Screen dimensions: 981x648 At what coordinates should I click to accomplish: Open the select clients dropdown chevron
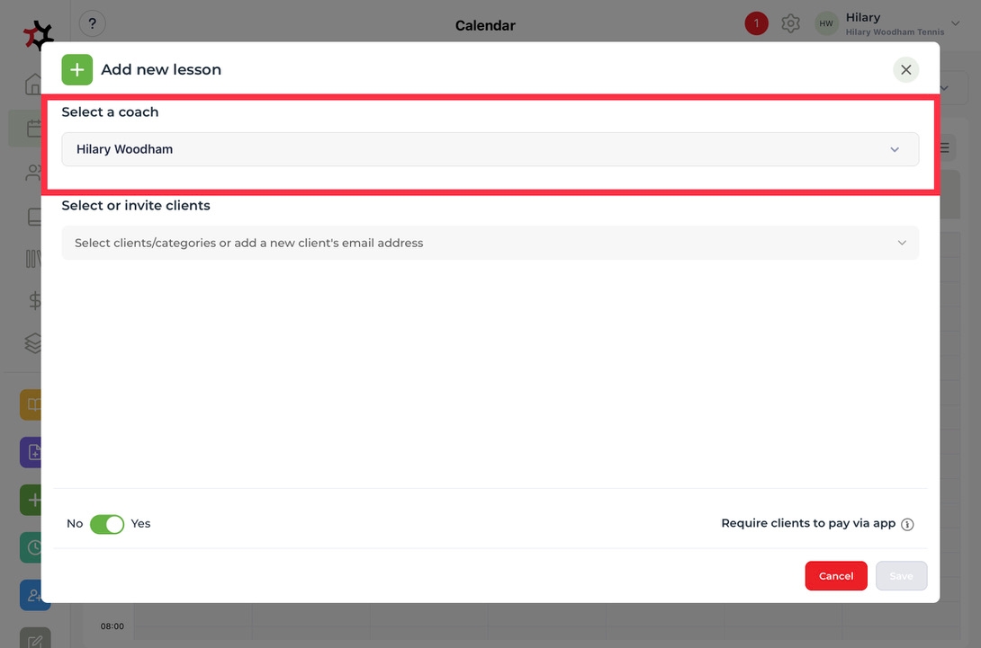tap(902, 243)
